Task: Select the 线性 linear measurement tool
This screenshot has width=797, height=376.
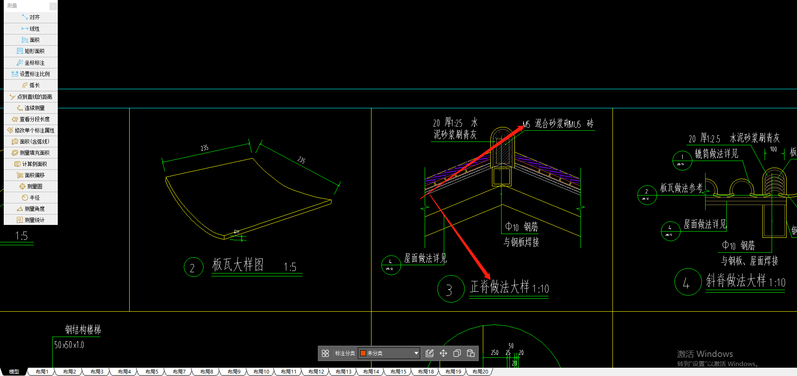Action: tap(31, 29)
